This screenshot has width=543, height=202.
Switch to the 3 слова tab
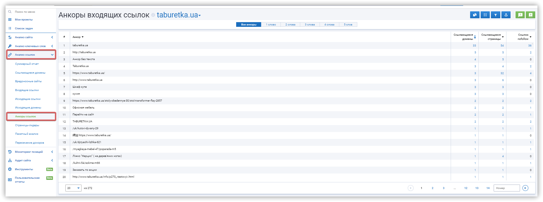(310, 25)
